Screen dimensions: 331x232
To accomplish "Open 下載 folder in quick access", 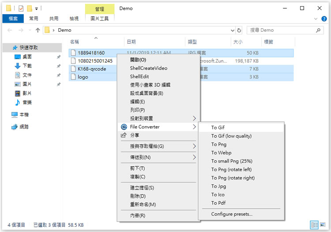I will [27, 66].
